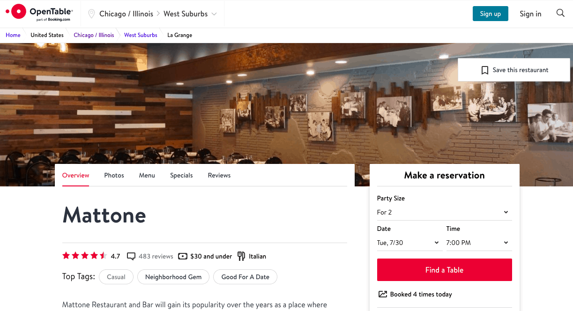Click the reviews speech bubble icon

click(131, 256)
